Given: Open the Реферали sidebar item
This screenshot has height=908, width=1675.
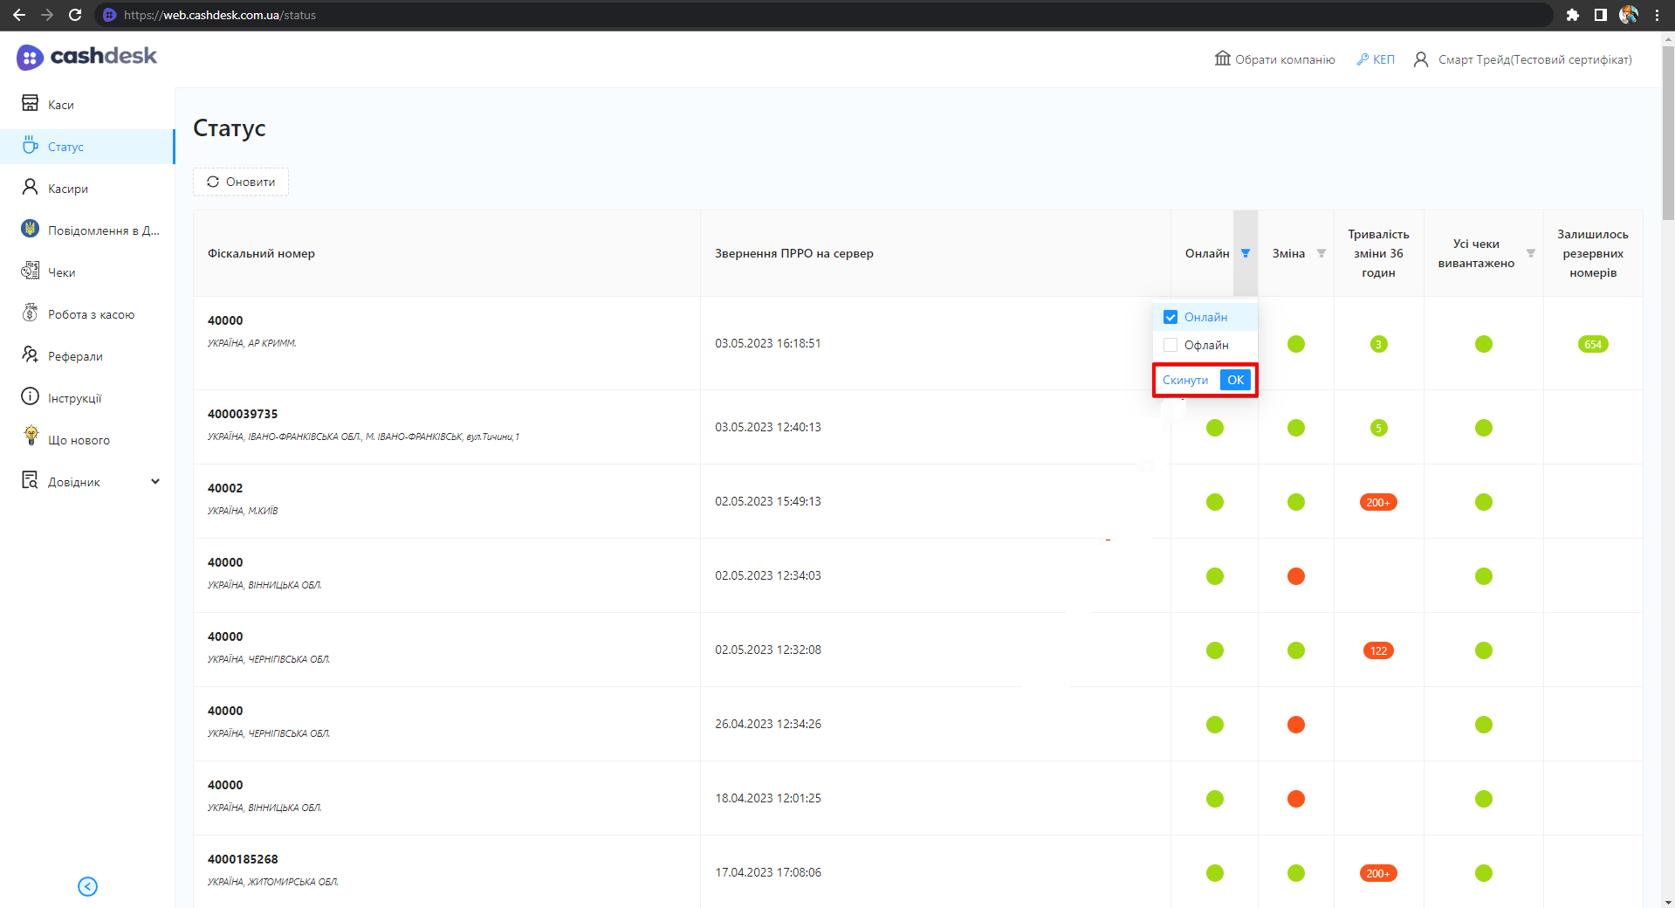Looking at the screenshot, I should coord(75,356).
